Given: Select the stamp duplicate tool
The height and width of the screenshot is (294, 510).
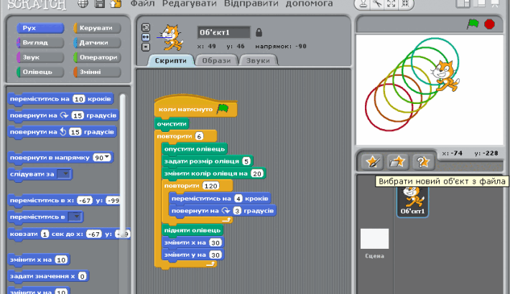Looking at the screenshot, I should pos(363,4).
